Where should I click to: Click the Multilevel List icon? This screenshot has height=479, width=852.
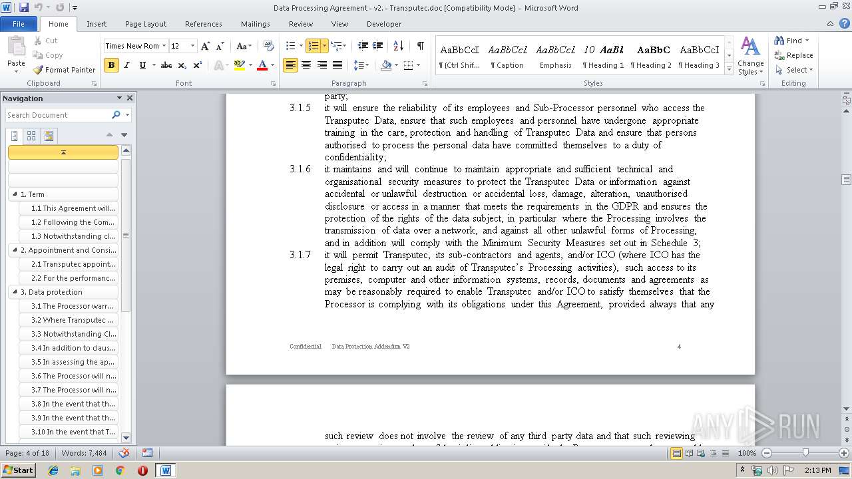(x=335, y=46)
